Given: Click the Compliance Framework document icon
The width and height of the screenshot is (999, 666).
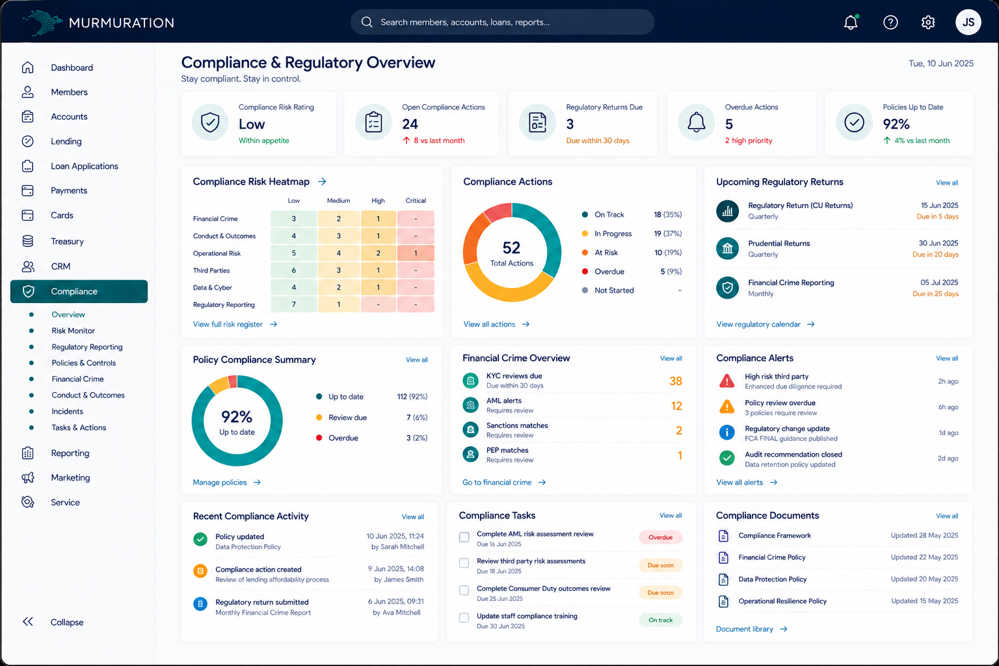Looking at the screenshot, I should [x=723, y=536].
